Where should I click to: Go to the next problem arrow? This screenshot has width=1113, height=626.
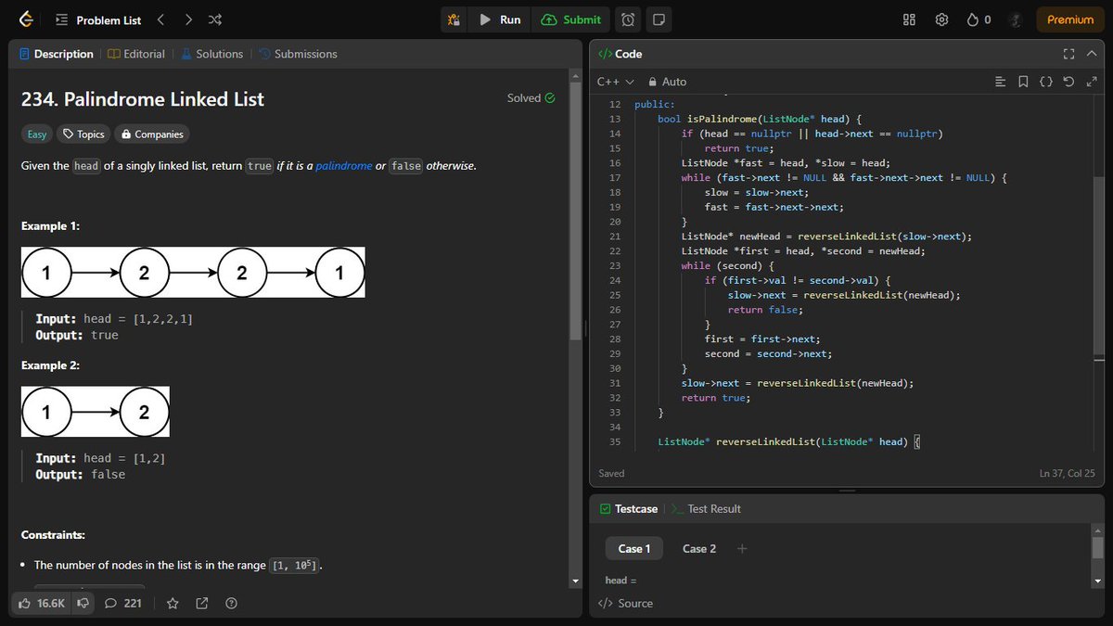point(188,19)
